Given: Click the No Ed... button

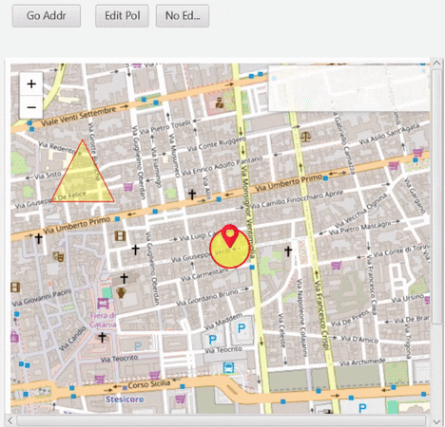Looking at the screenshot, I should 183,15.
